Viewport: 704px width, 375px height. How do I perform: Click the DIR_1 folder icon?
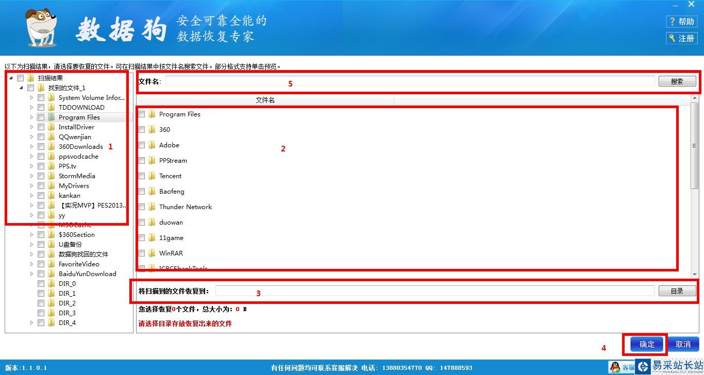[x=51, y=294]
